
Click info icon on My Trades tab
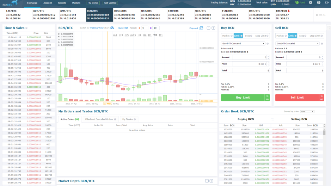pyautogui.click(x=135, y=119)
